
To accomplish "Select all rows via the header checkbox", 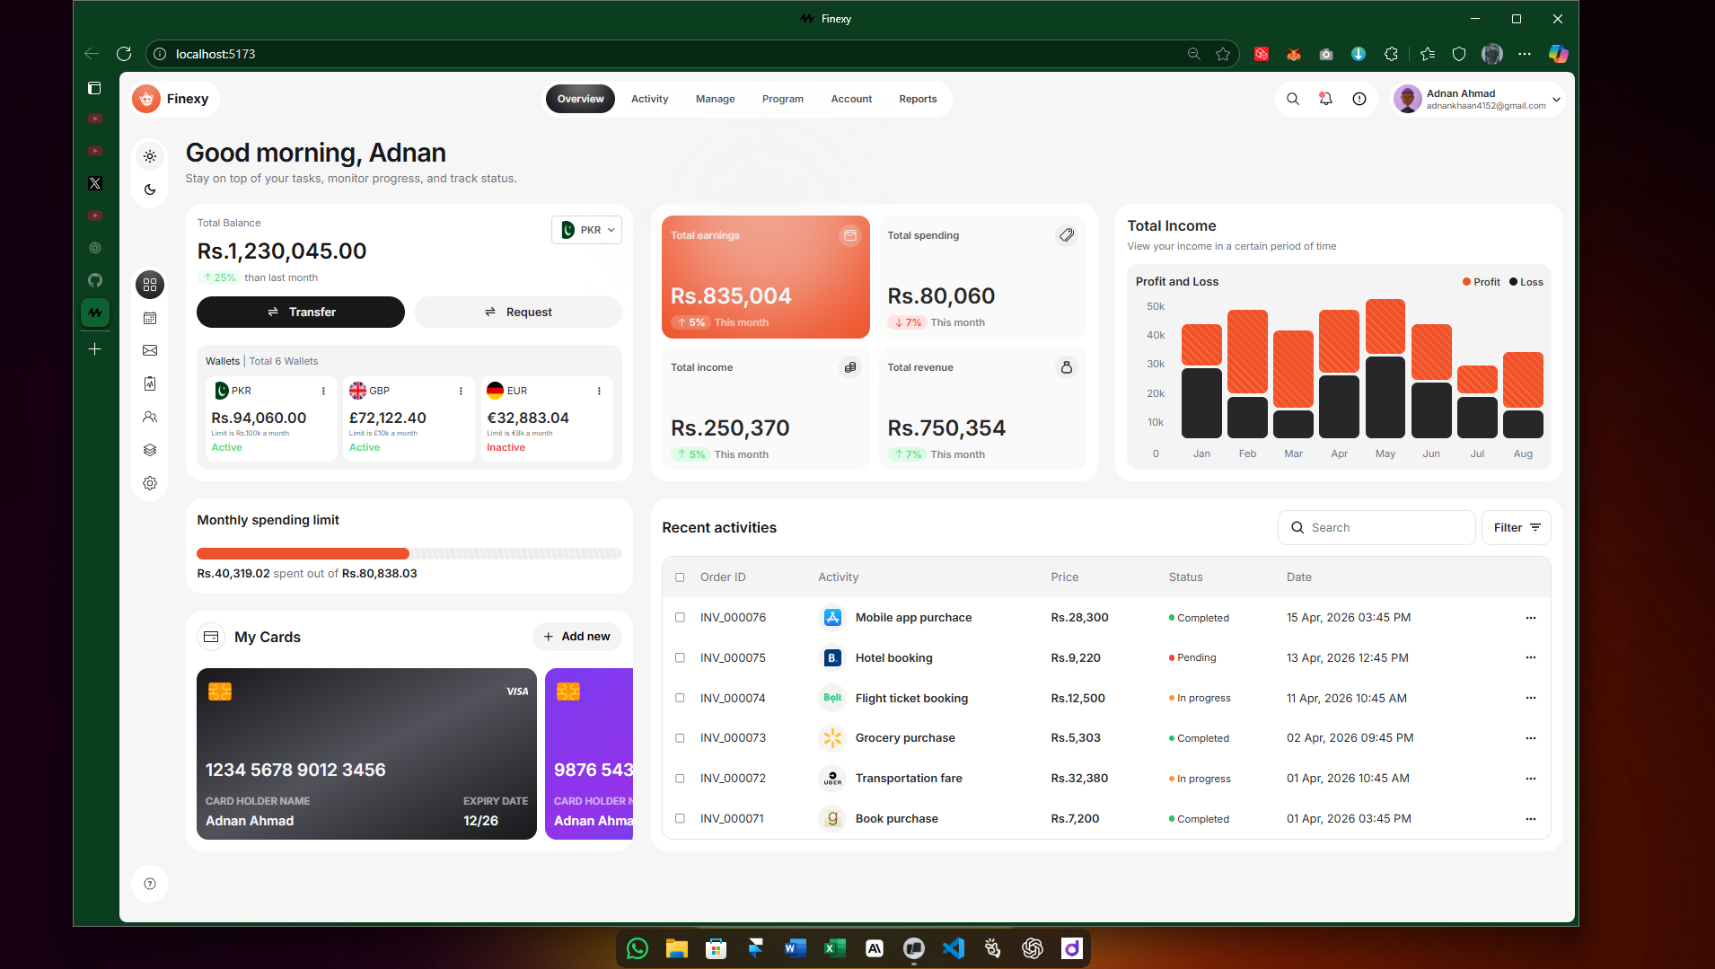I will (680, 577).
